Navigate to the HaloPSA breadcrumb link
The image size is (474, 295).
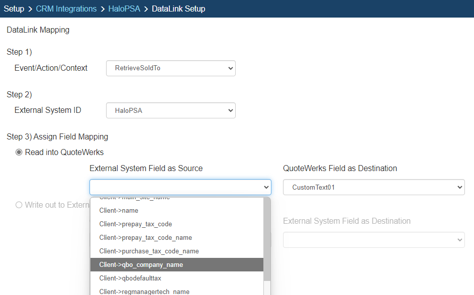point(125,9)
